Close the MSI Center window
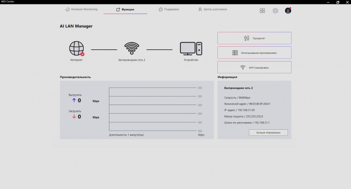The width and height of the screenshot is (351, 189). point(347,2)
